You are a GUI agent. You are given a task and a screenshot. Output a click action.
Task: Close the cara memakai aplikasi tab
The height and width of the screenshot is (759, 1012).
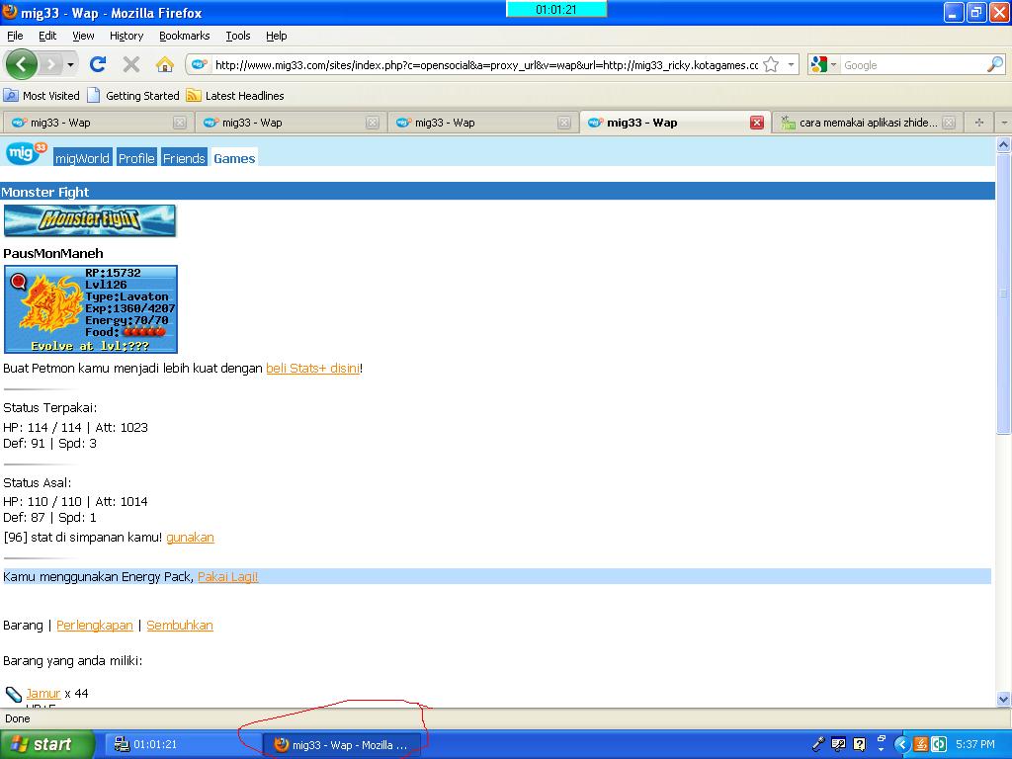point(949,123)
